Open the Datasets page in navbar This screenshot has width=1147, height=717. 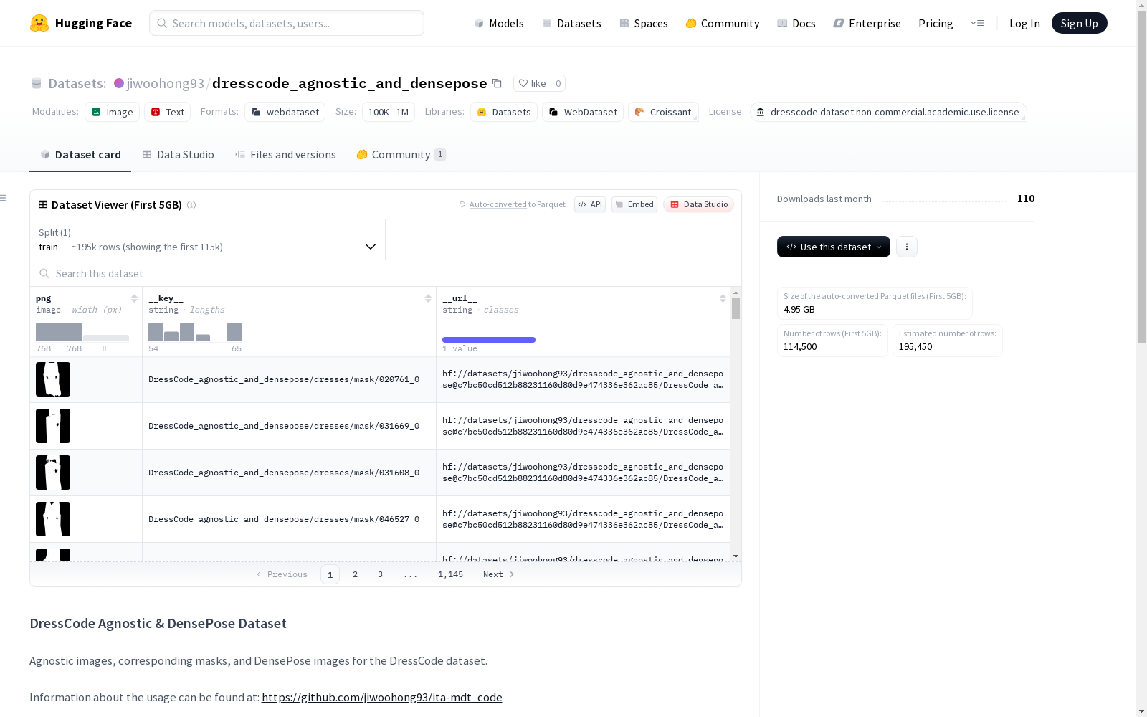click(571, 23)
